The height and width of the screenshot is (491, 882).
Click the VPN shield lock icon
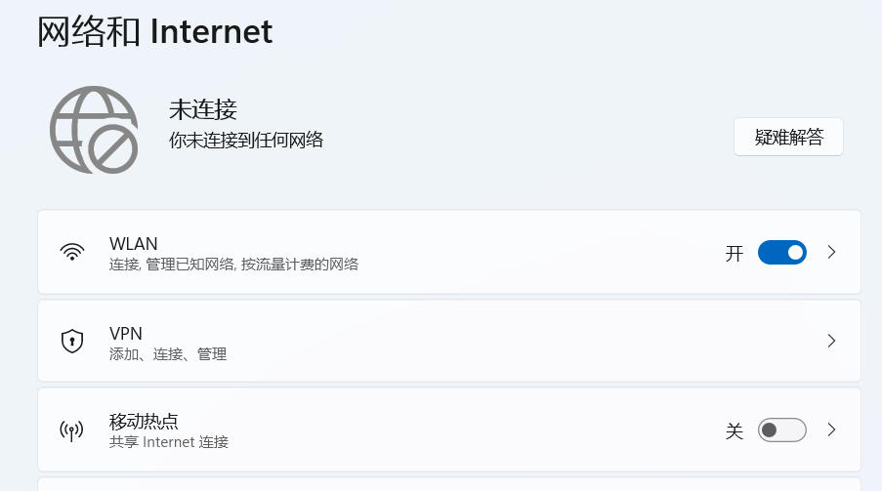pos(71,341)
